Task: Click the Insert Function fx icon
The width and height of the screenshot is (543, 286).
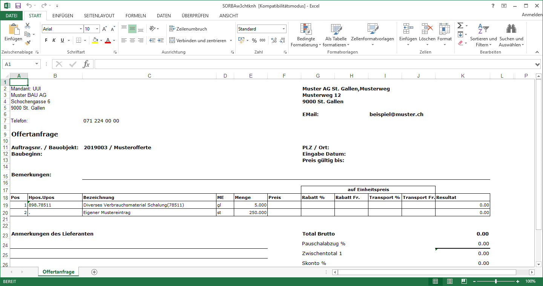Action: [x=86, y=64]
